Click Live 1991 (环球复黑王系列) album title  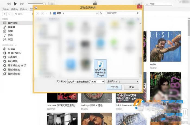click(61, 105)
